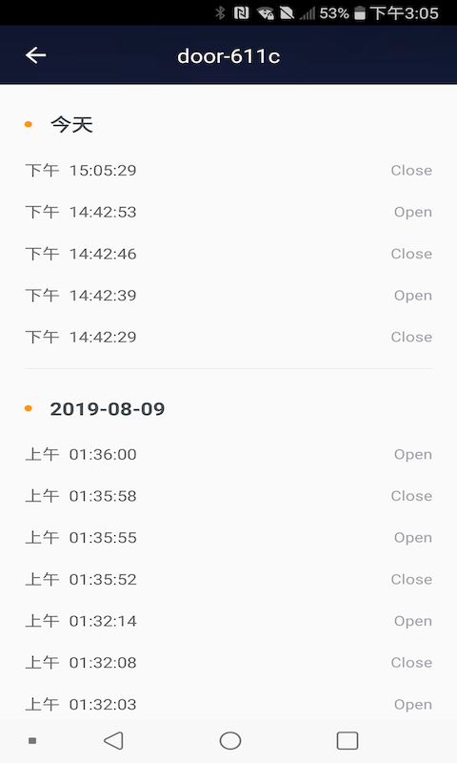This screenshot has height=763, width=457.
Task: Tap the 14:42:46 Close record
Action: coord(228,254)
